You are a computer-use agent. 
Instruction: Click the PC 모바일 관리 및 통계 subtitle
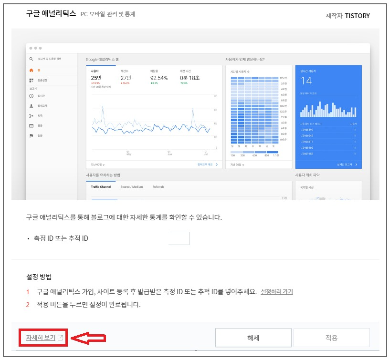tap(108, 14)
